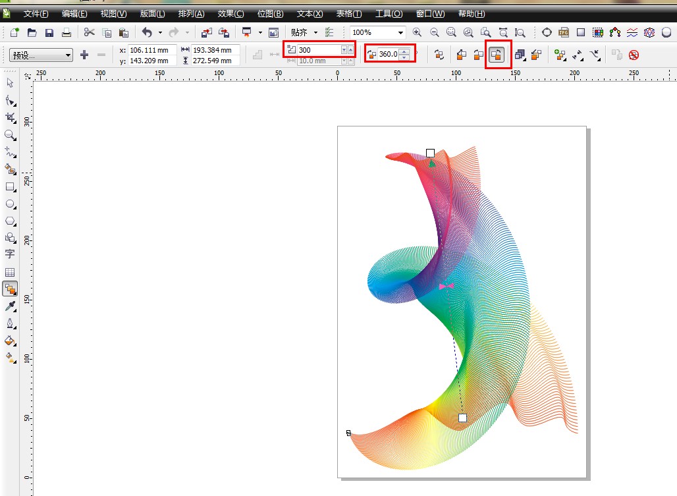Screen dimensions: 677x496
Task: Open the 文件(F) menu
Action: (36, 14)
